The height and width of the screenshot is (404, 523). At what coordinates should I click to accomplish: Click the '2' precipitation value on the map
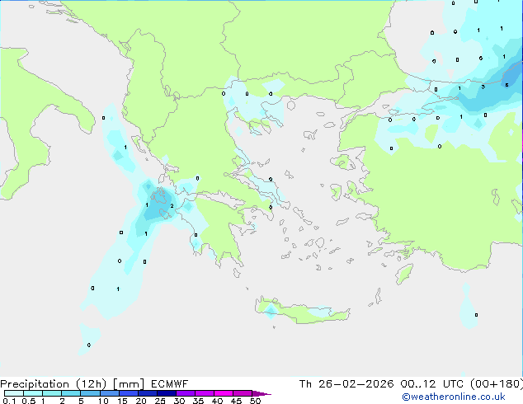(x=172, y=205)
